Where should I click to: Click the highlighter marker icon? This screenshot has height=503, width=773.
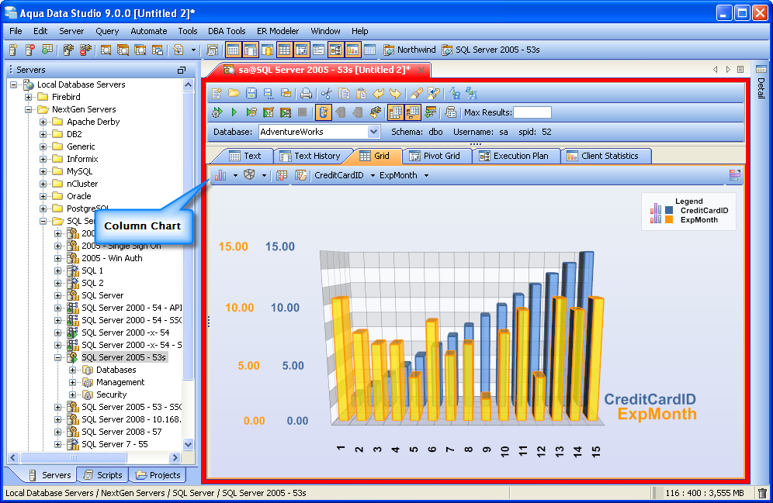pos(417,93)
